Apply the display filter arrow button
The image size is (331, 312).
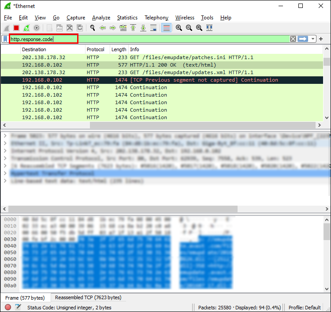click(303, 39)
